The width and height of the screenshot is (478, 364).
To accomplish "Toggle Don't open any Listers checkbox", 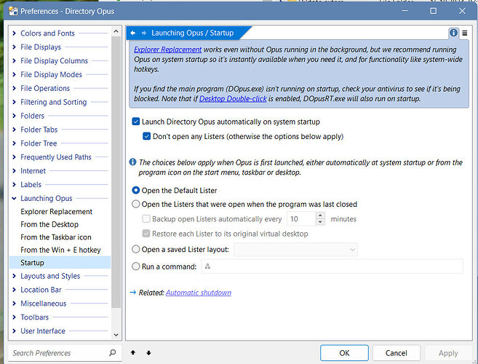I will [147, 136].
